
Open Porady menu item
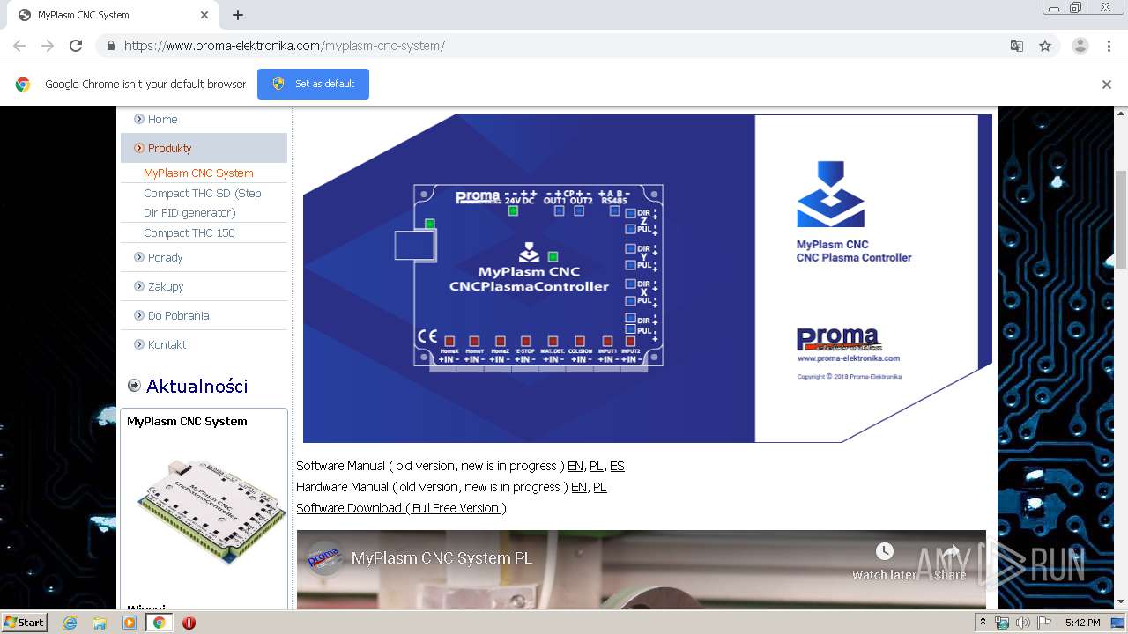165,257
